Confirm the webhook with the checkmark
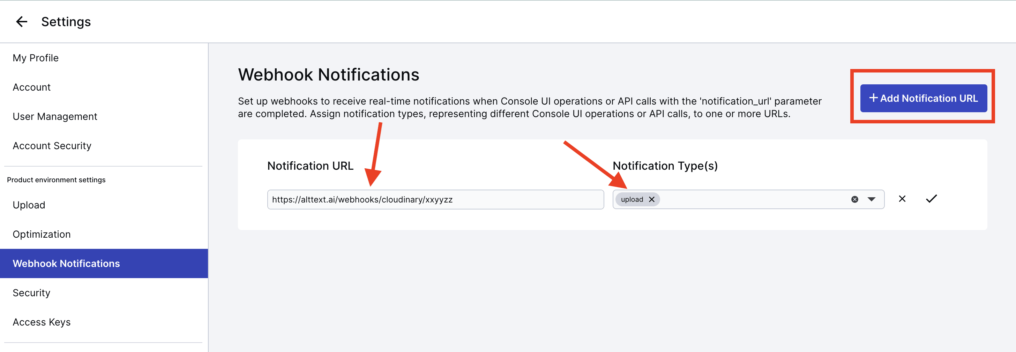 (931, 199)
